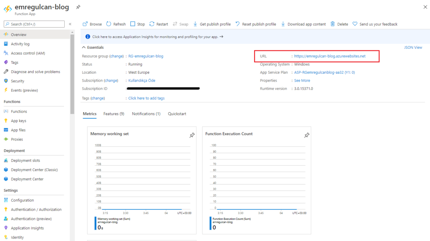This screenshot has width=430, height=241.
Task: Switch to the Features (9) tab
Action: tap(114, 114)
